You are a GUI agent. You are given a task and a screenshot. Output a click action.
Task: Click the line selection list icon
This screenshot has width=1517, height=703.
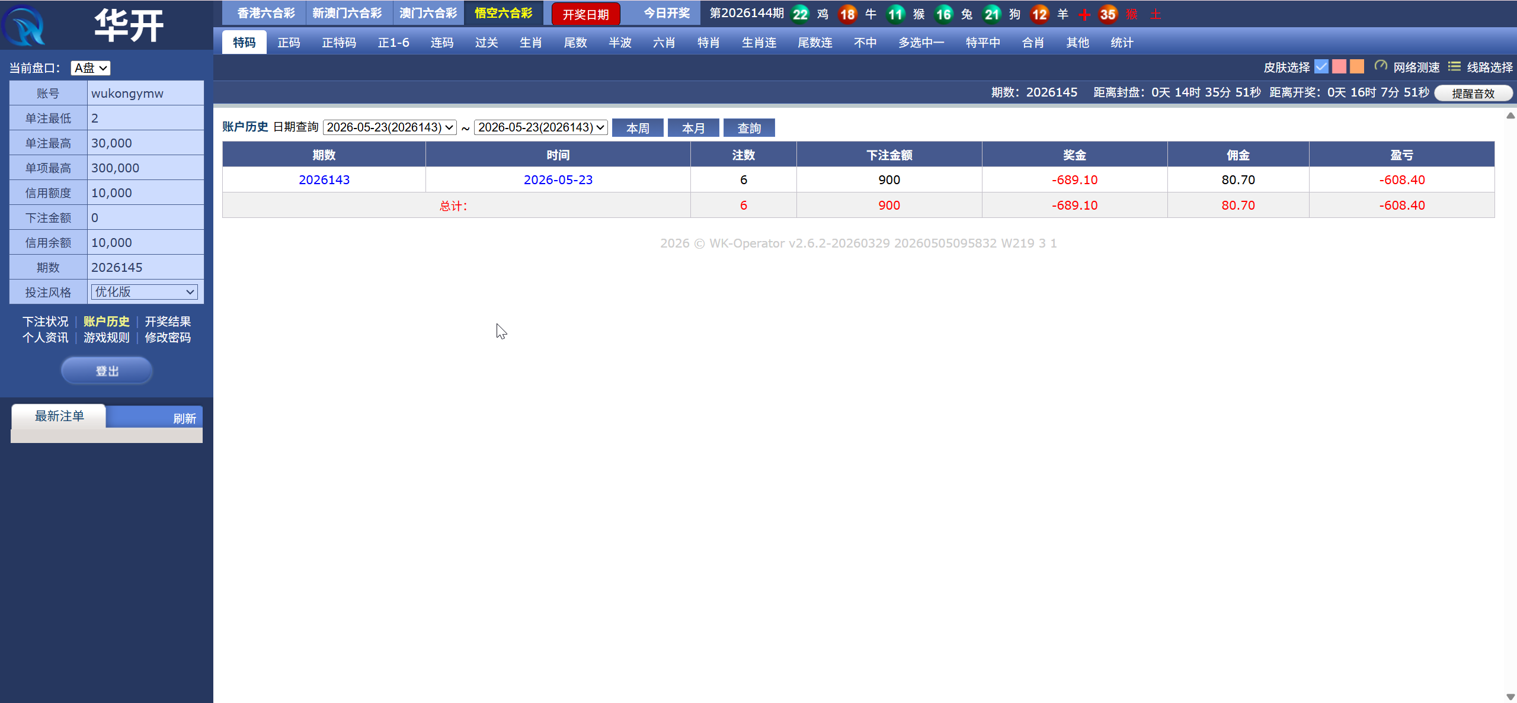[x=1454, y=66]
